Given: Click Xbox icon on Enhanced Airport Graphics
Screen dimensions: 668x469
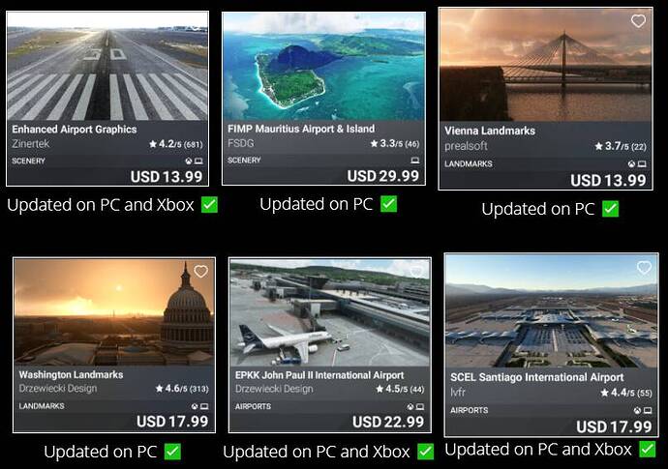Looking at the screenshot, I should coord(189,161).
